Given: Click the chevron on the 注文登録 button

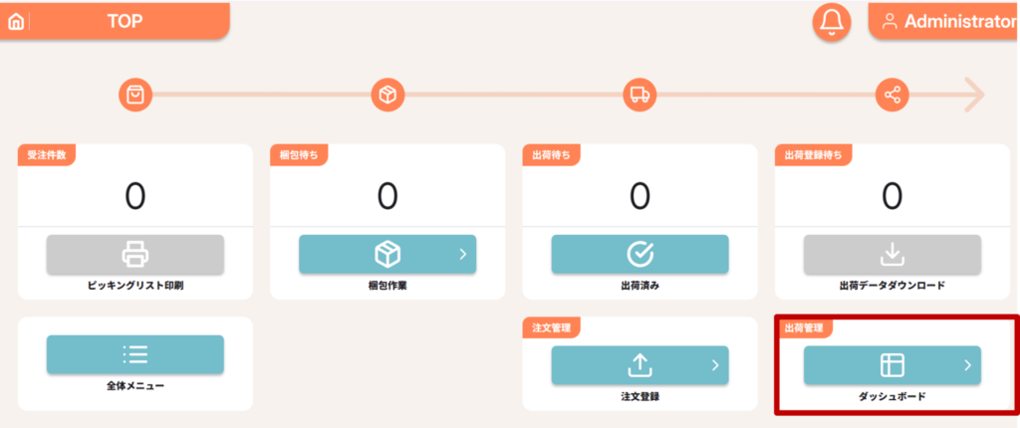Looking at the screenshot, I should tap(715, 365).
